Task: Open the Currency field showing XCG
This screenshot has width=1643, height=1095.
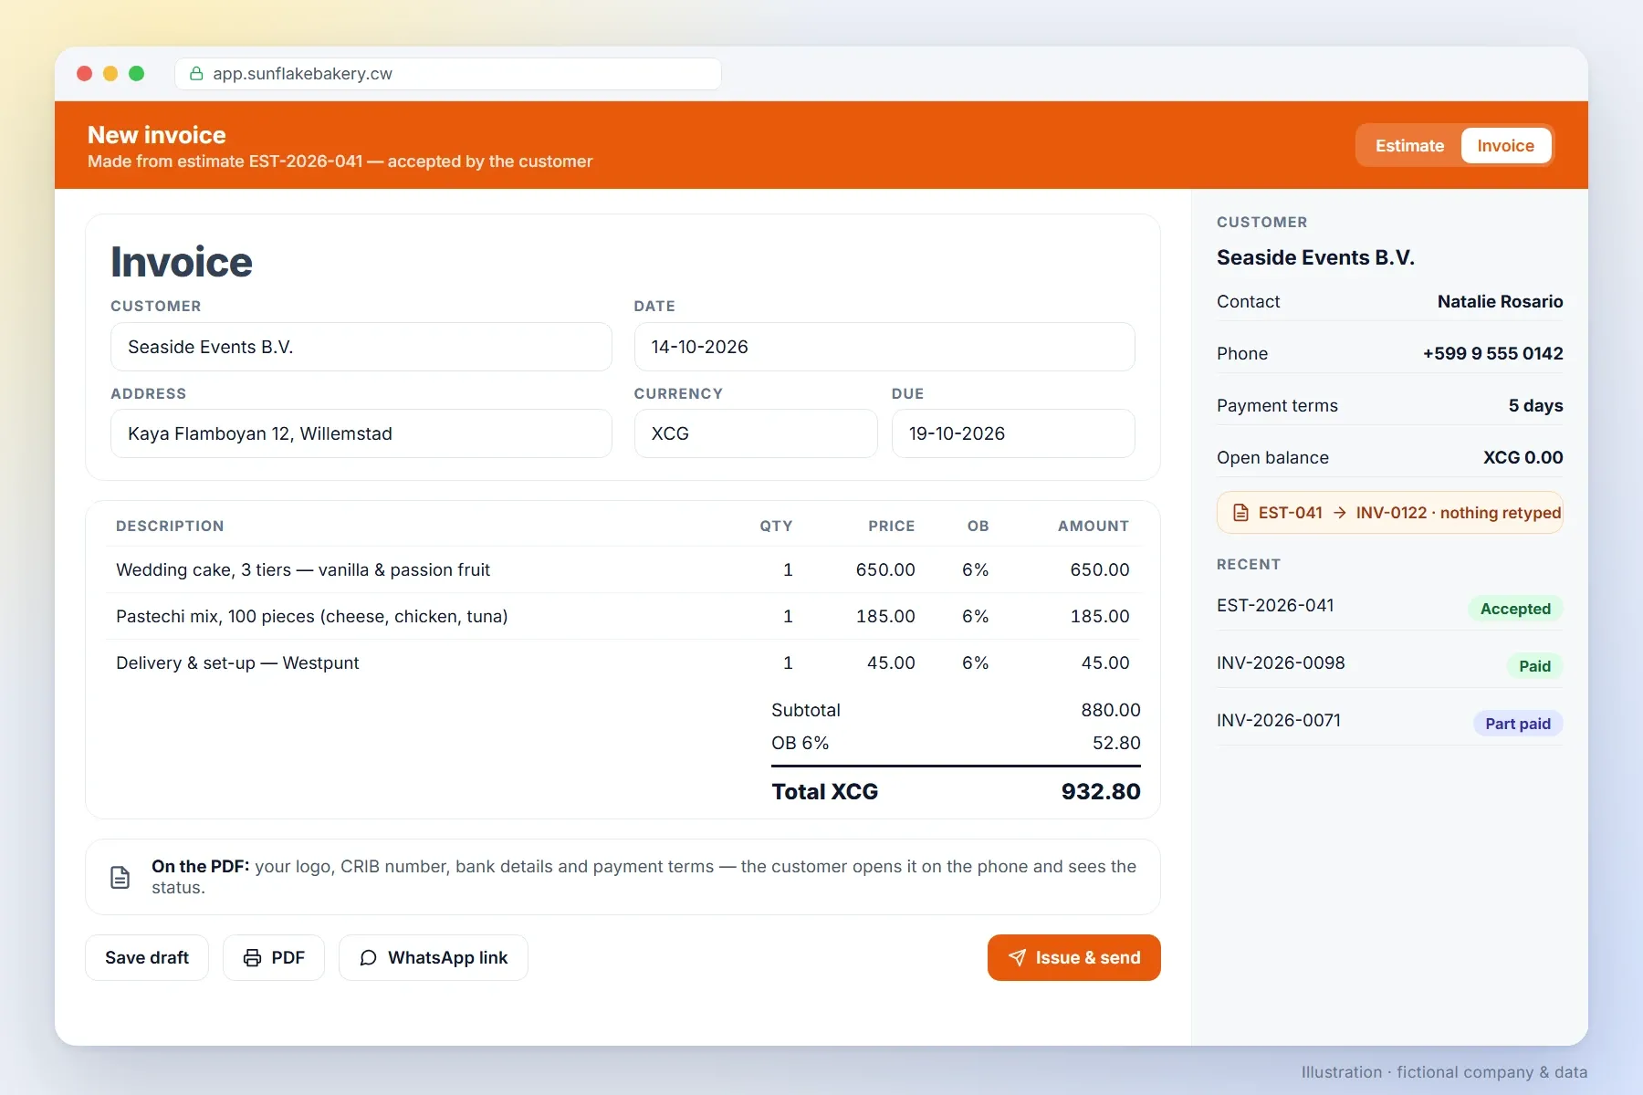Action: pos(756,433)
